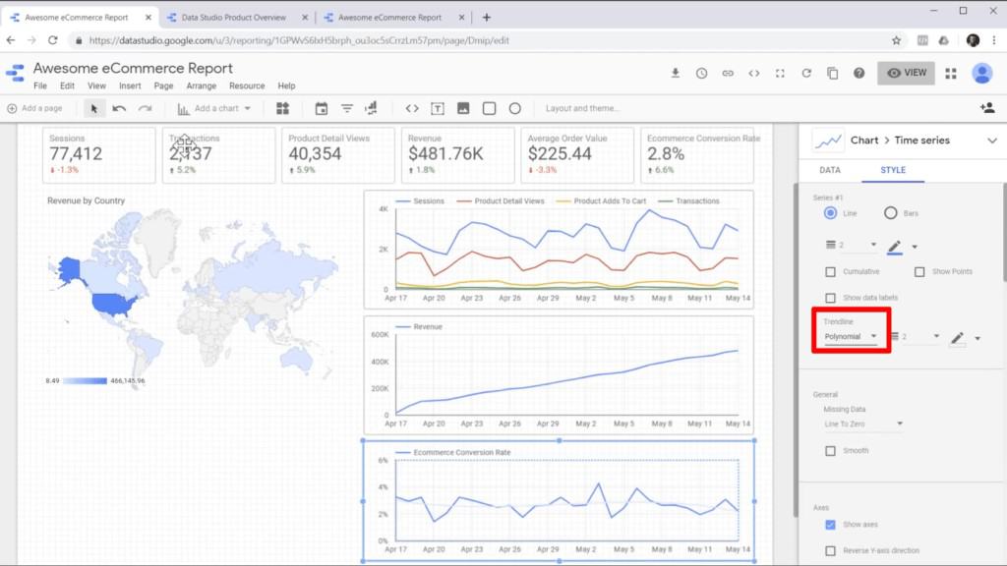Image resolution: width=1007 pixels, height=566 pixels.
Task: Select the Bars radio button
Action: pyautogui.click(x=891, y=213)
